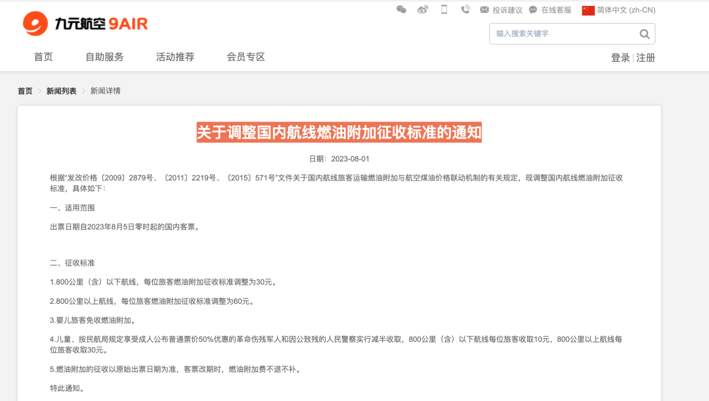Click the search magnifier icon

click(643, 33)
